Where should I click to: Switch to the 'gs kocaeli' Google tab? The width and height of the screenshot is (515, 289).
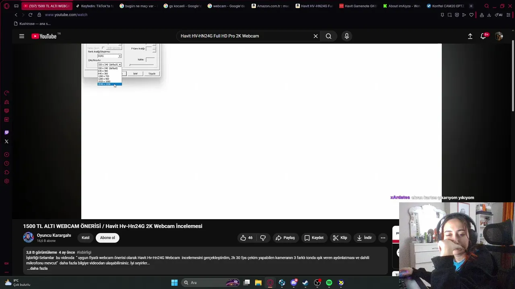[182, 6]
